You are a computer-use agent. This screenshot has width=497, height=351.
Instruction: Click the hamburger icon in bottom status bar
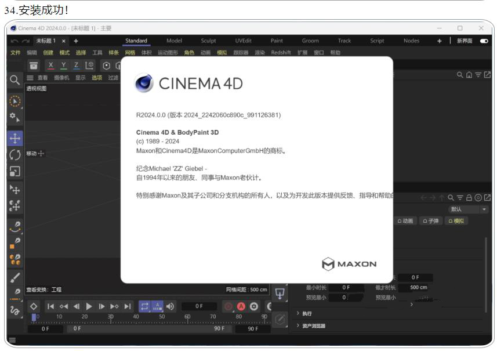point(12,341)
